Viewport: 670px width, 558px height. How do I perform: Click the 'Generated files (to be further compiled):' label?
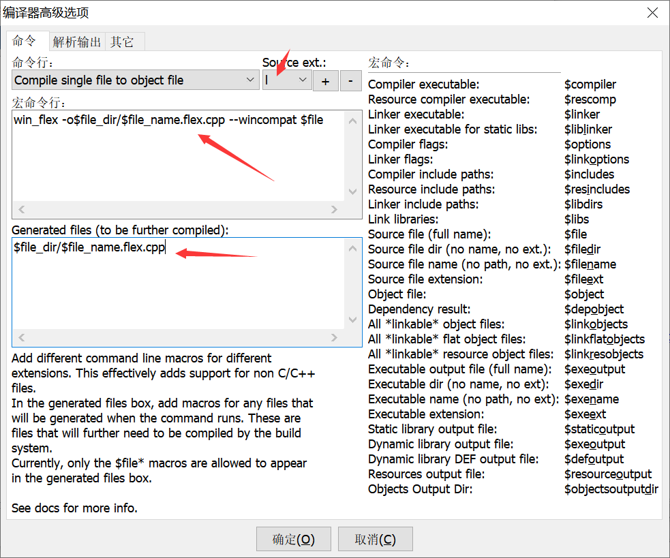point(120,230)
